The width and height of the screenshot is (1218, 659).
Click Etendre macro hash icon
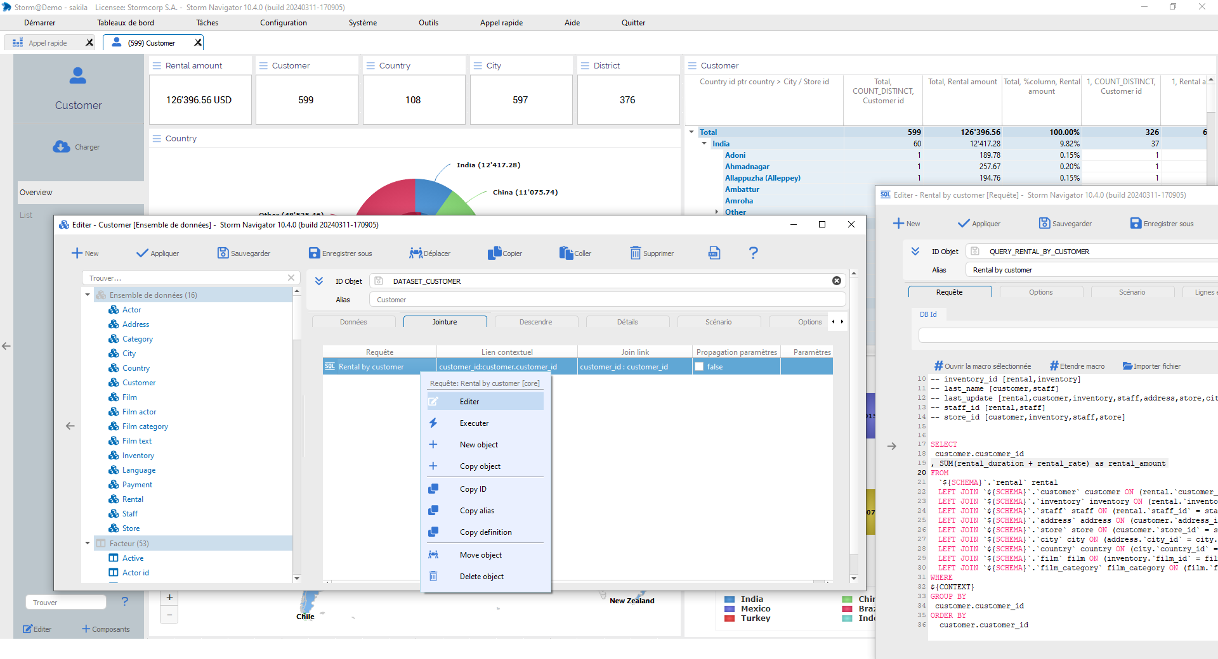(1054, 366)
